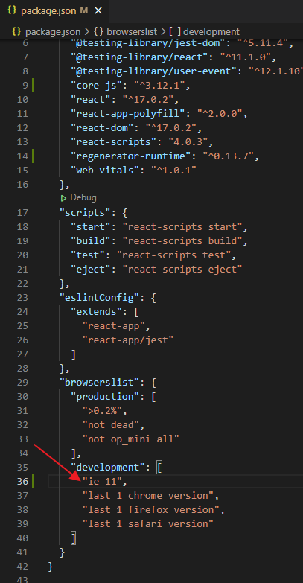Click "react-scripts eject" value

point(182,270)
